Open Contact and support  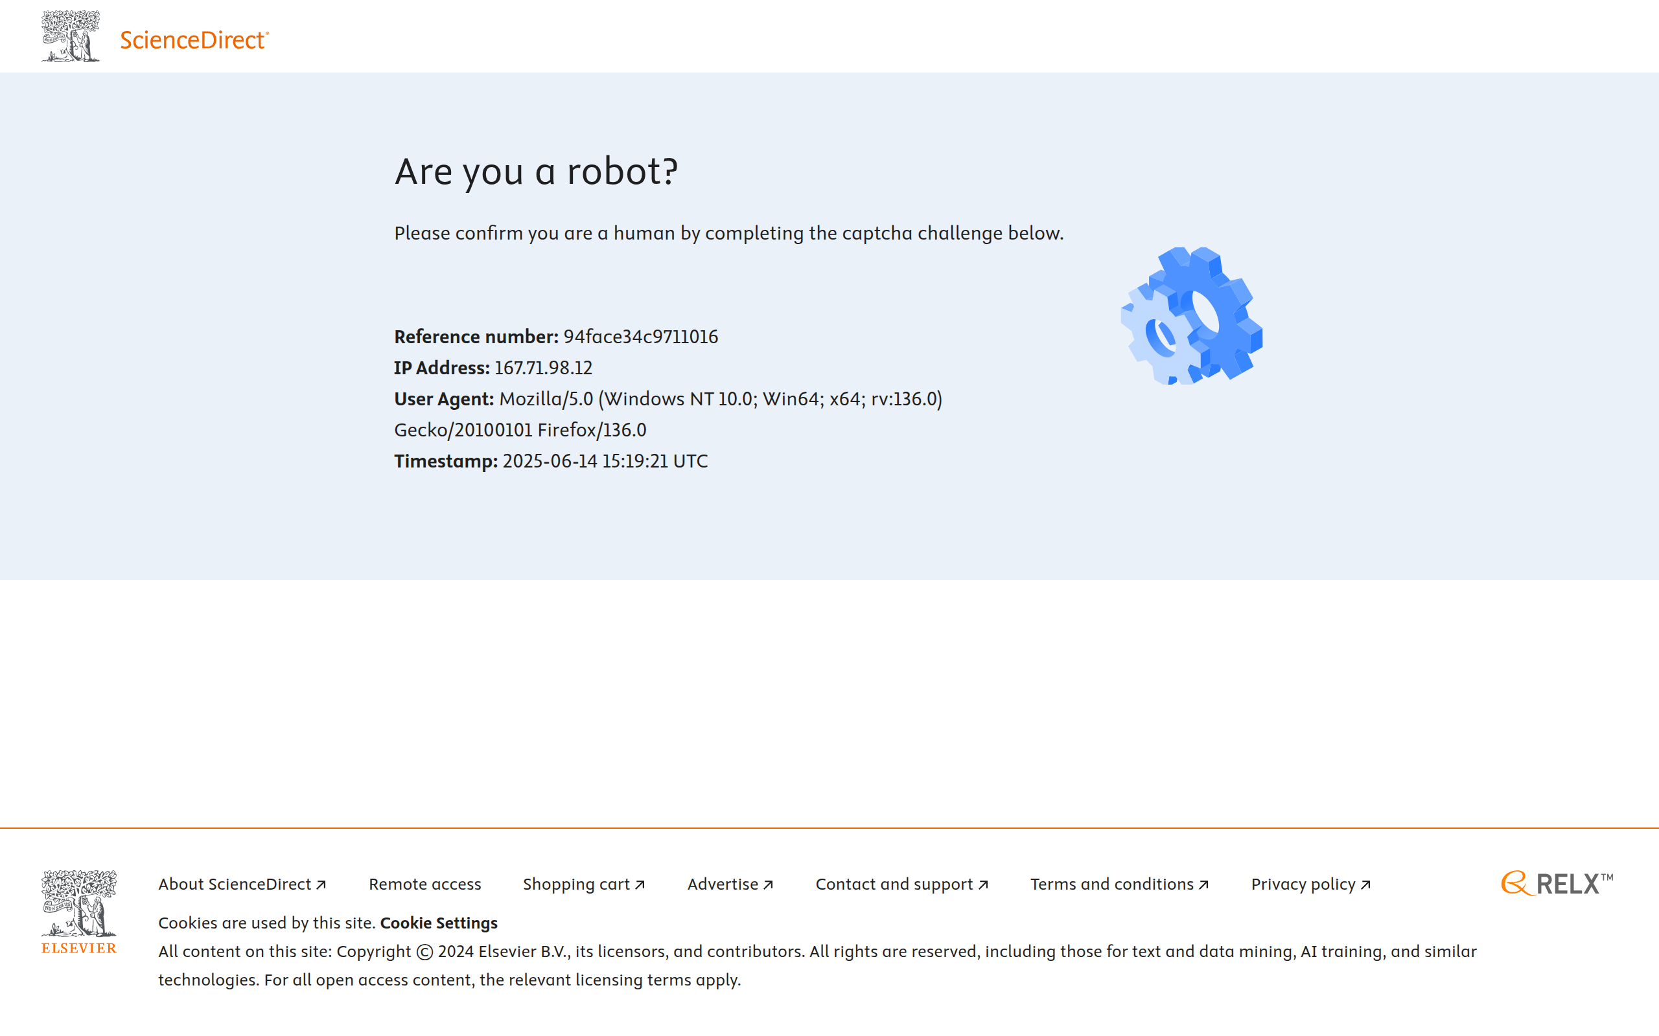[x=902, y=884]
